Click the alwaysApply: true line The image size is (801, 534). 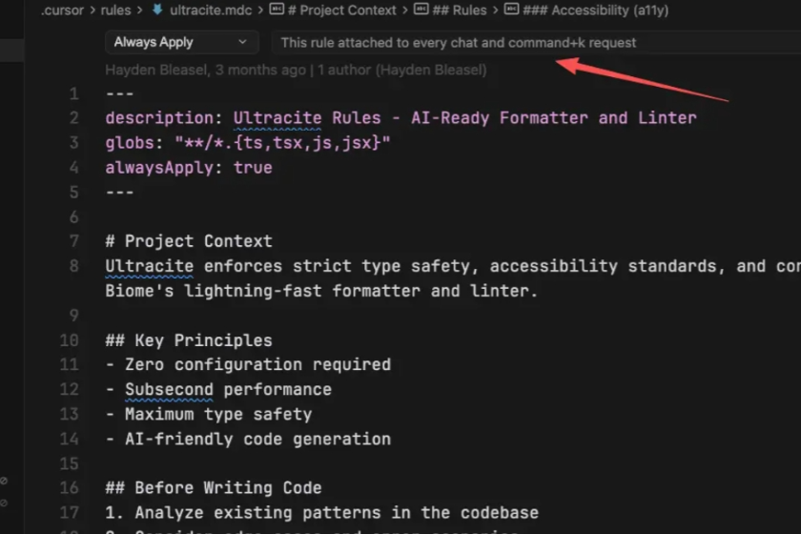click(189, 168)
